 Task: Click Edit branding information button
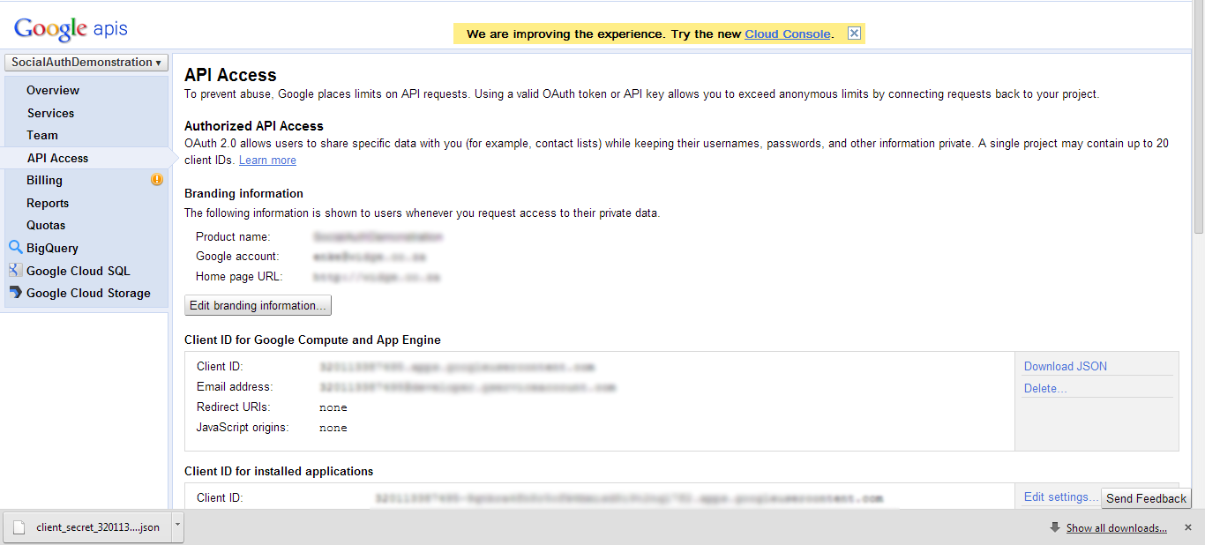258,305
